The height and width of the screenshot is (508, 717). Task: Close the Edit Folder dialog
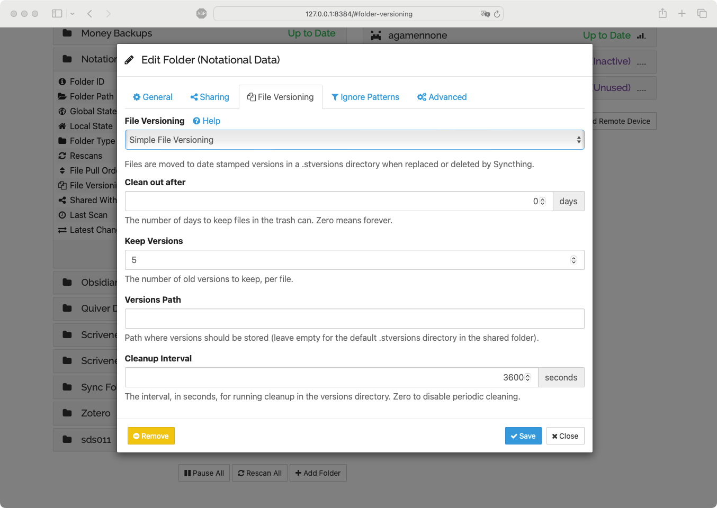565,436
